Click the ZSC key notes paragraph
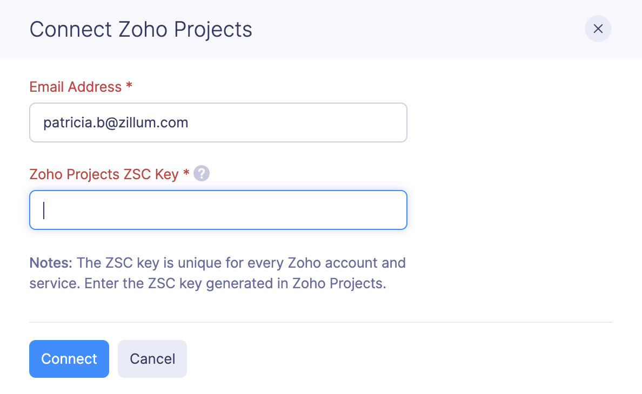The height and width of the screenshot is (394, 642). 218,274
